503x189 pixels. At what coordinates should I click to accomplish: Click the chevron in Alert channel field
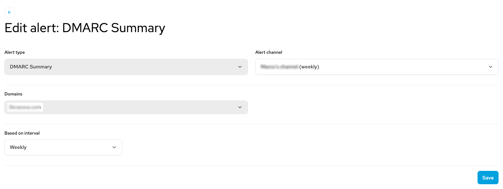click(491, 67)
